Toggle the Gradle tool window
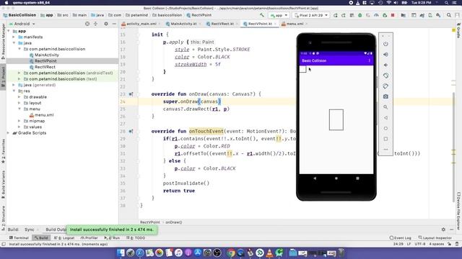The image size is (462, 259). 458,31
